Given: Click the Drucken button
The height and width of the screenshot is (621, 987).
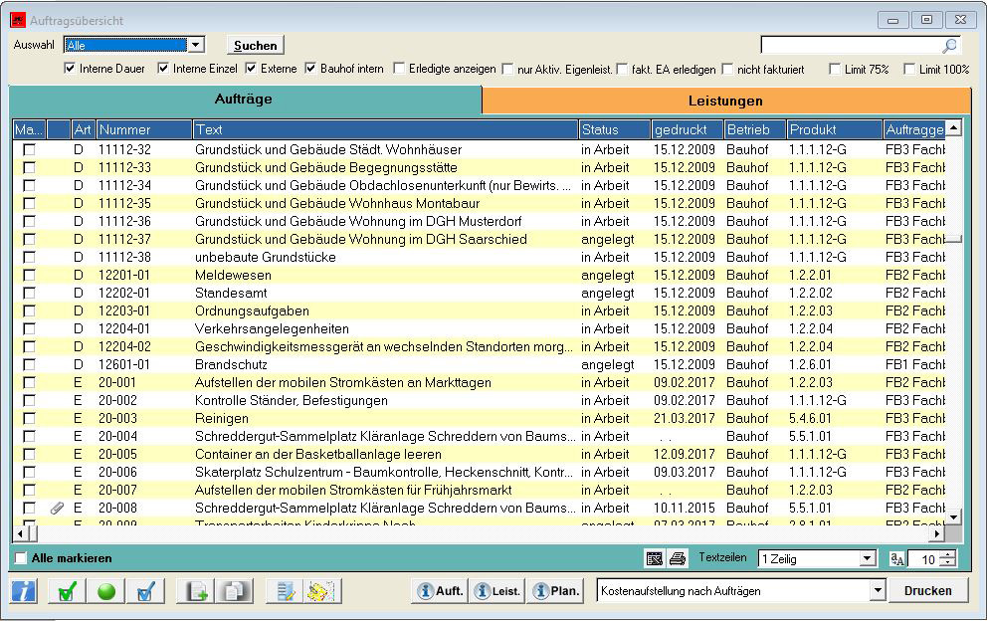Looking at the screenshot, I should [927, 590].
